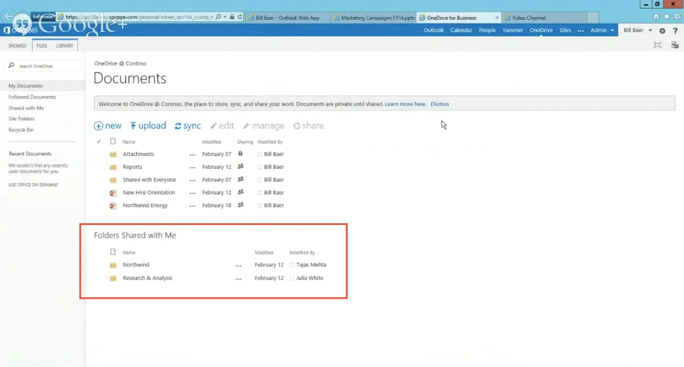Image resolution: width=684 pixels, height=367 pixels.
Task: Open Followed Documents in sidebar
Action: click(x=32, y=97)
